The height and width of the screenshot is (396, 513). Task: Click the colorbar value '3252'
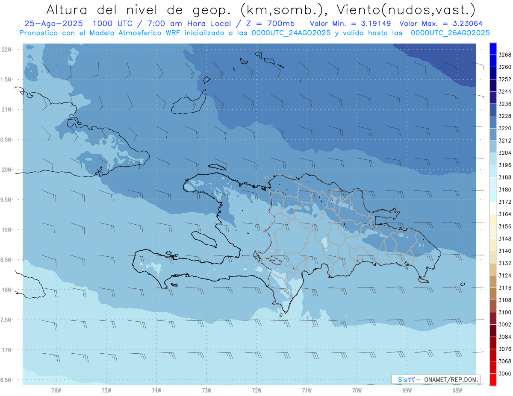coord(505,79)
